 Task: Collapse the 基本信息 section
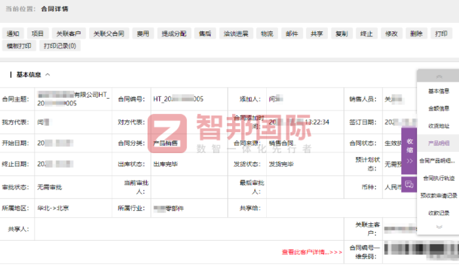pos(48,75)
